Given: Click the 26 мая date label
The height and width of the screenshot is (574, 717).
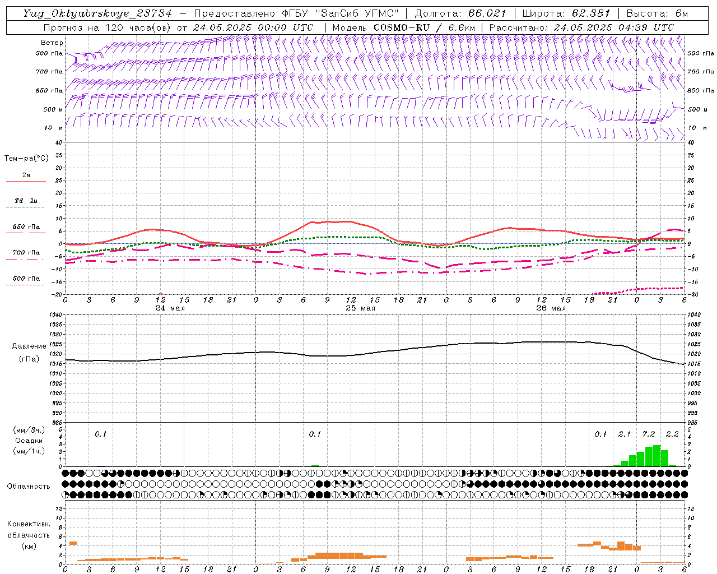Looking at the screenshot, I should pyautogui.click(x=551, y=308).
